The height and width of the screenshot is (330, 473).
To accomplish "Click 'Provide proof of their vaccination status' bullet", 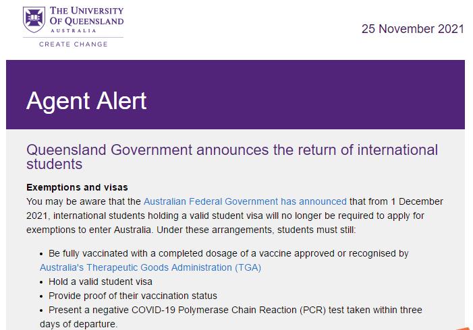I will coord(133,296).
